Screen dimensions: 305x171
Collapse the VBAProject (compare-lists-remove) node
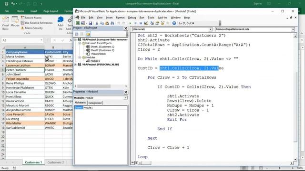[75, 40]
